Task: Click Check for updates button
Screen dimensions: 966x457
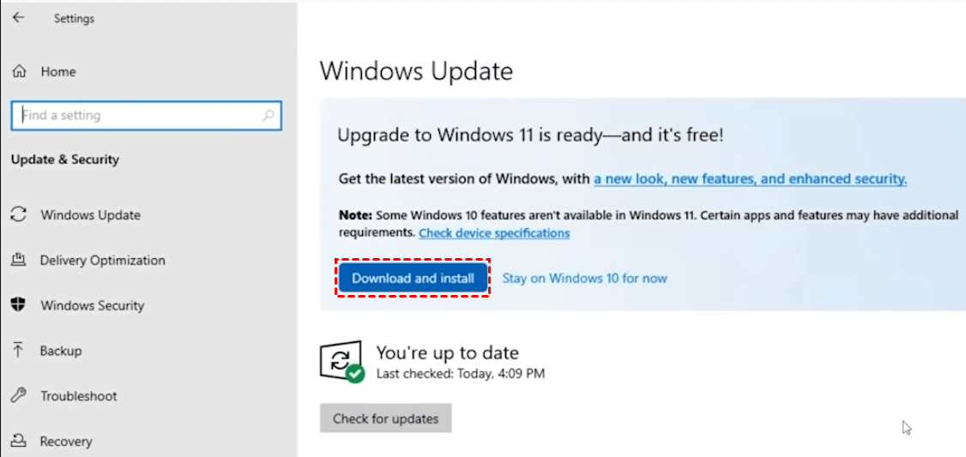Action: pyautogui.click(x=386, y=418)
